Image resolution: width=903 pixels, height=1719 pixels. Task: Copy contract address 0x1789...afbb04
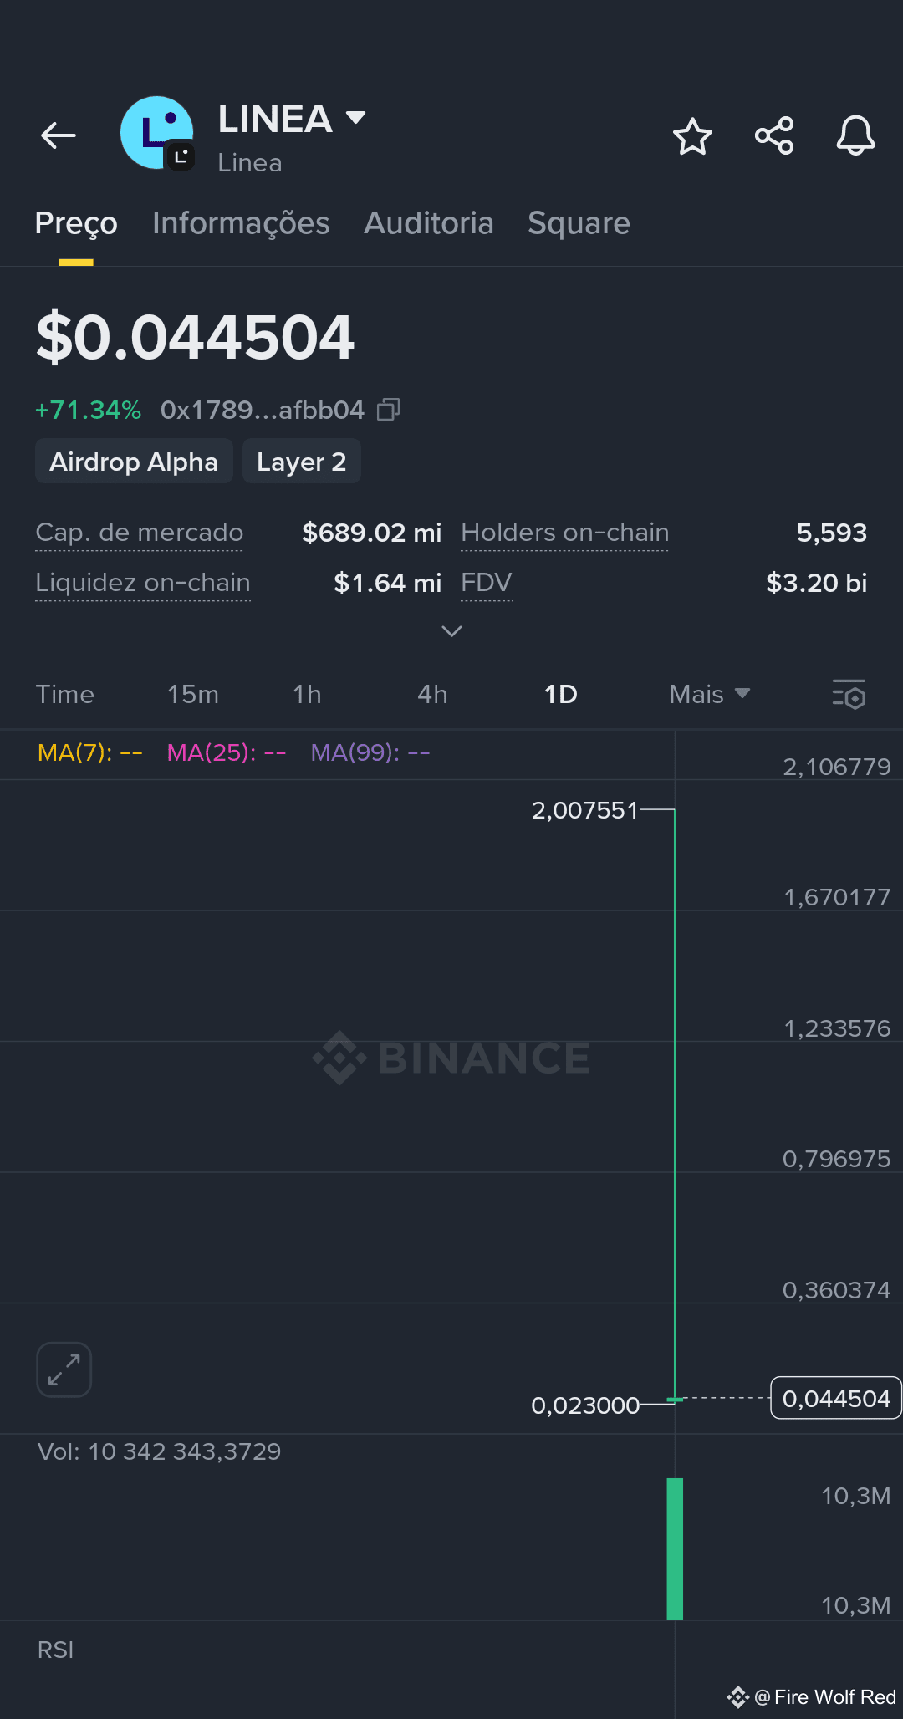pos(388,410)
